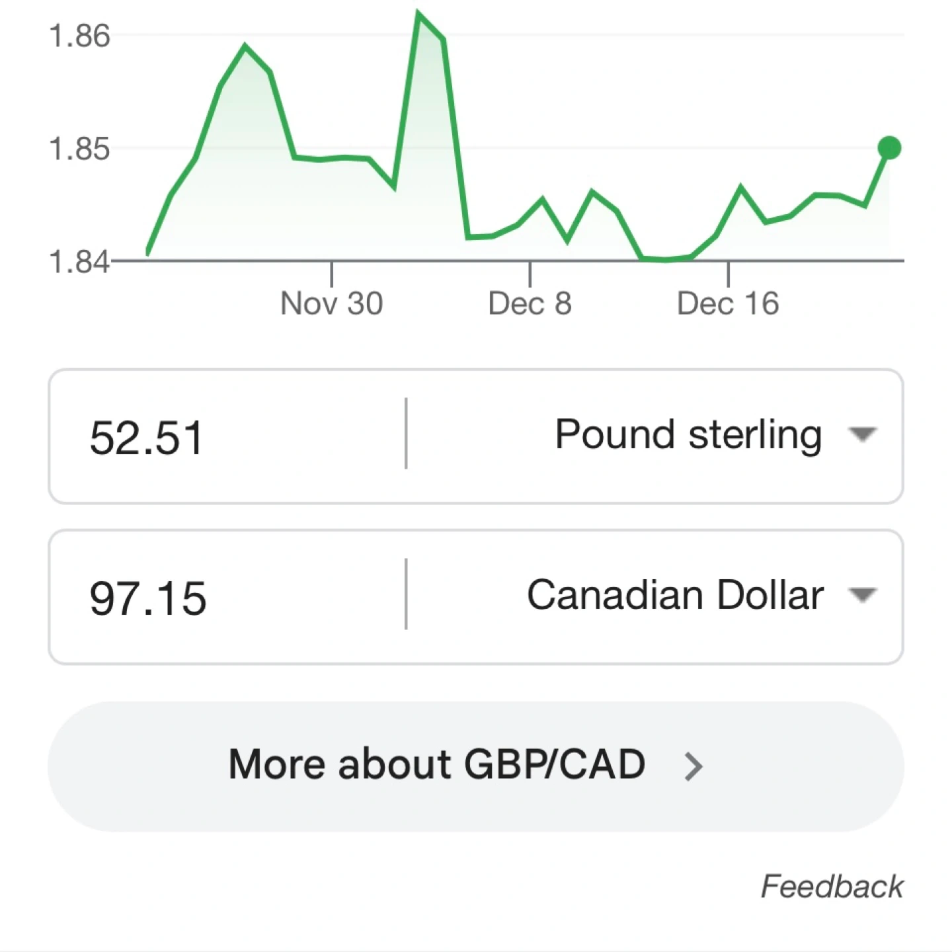
Task: Click the Feedback link
Action: click(831, 886)
